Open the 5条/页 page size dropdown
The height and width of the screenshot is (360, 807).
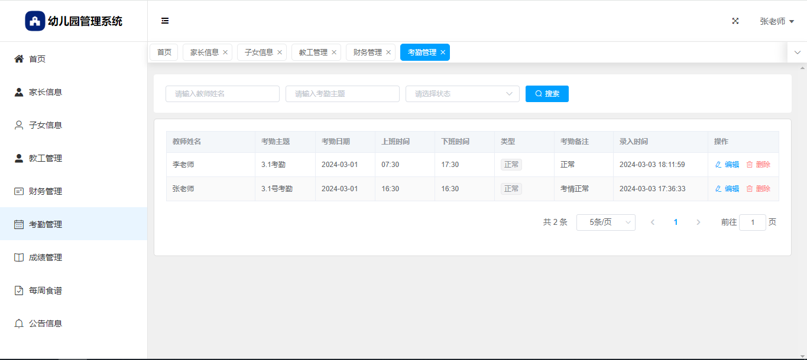click(x=605, y=222)
